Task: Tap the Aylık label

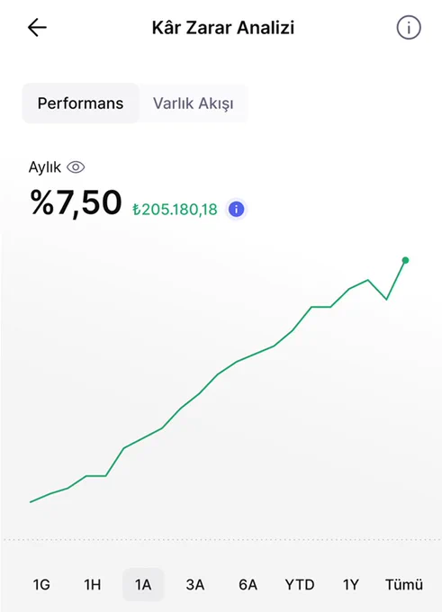Action: point(44,167)
